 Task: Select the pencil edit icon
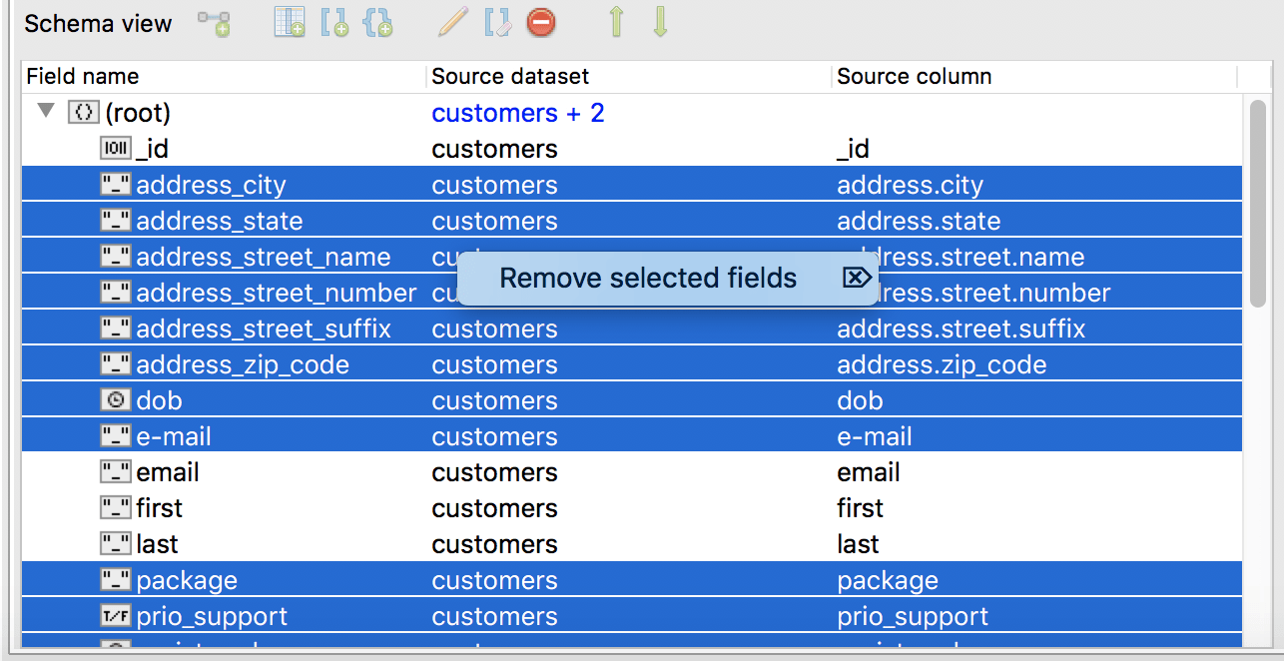pyautogui.click(x=450, y=22)
